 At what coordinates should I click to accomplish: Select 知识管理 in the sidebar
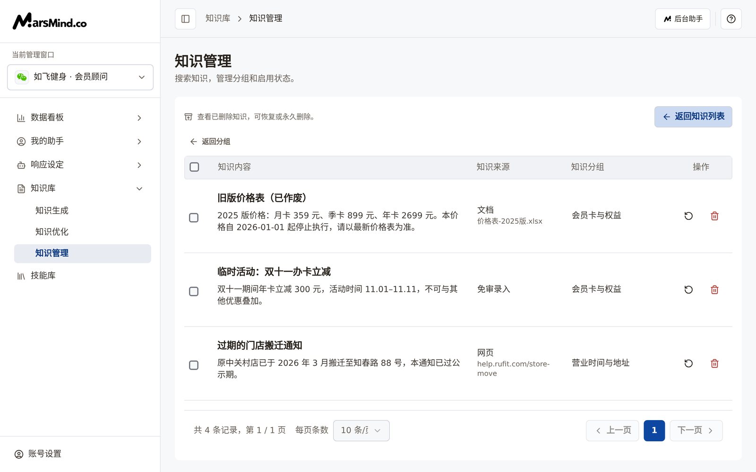point(83,253)
